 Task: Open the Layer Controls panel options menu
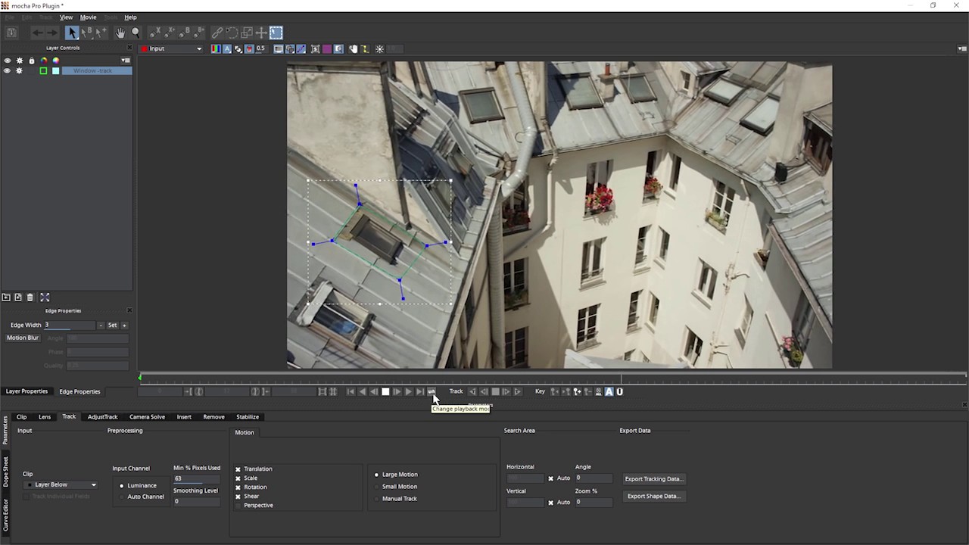point(126,61)
